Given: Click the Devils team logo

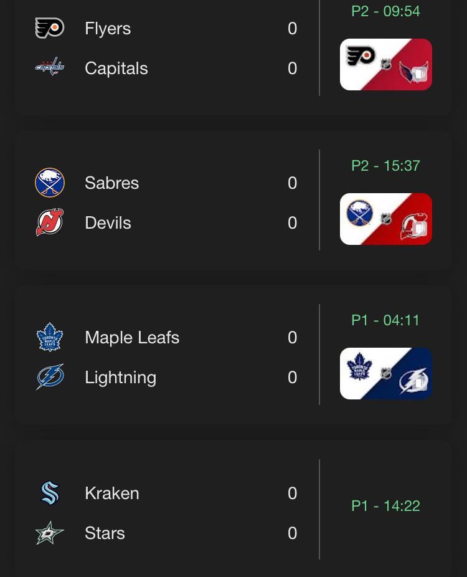Looking at the screenshot, I should click(x=50, y=222).
